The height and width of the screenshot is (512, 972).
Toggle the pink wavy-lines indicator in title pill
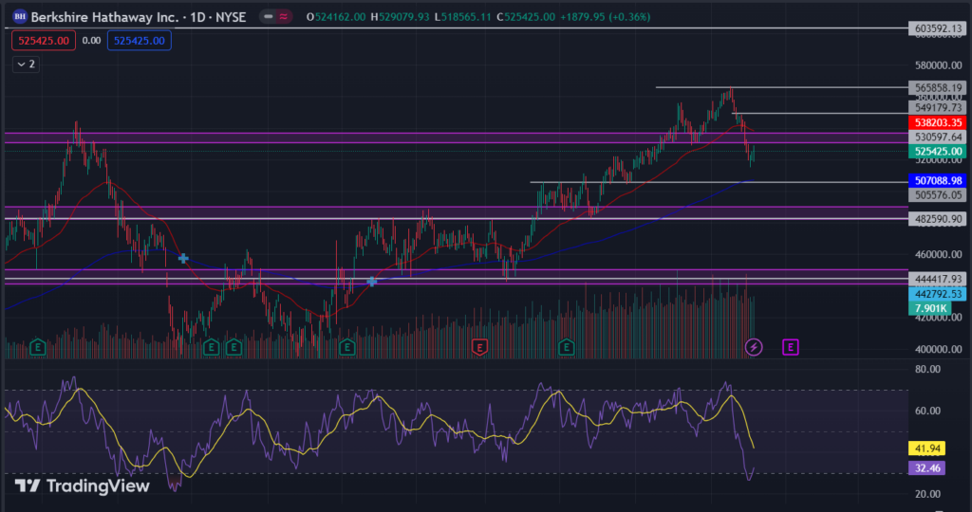[283, 17]
